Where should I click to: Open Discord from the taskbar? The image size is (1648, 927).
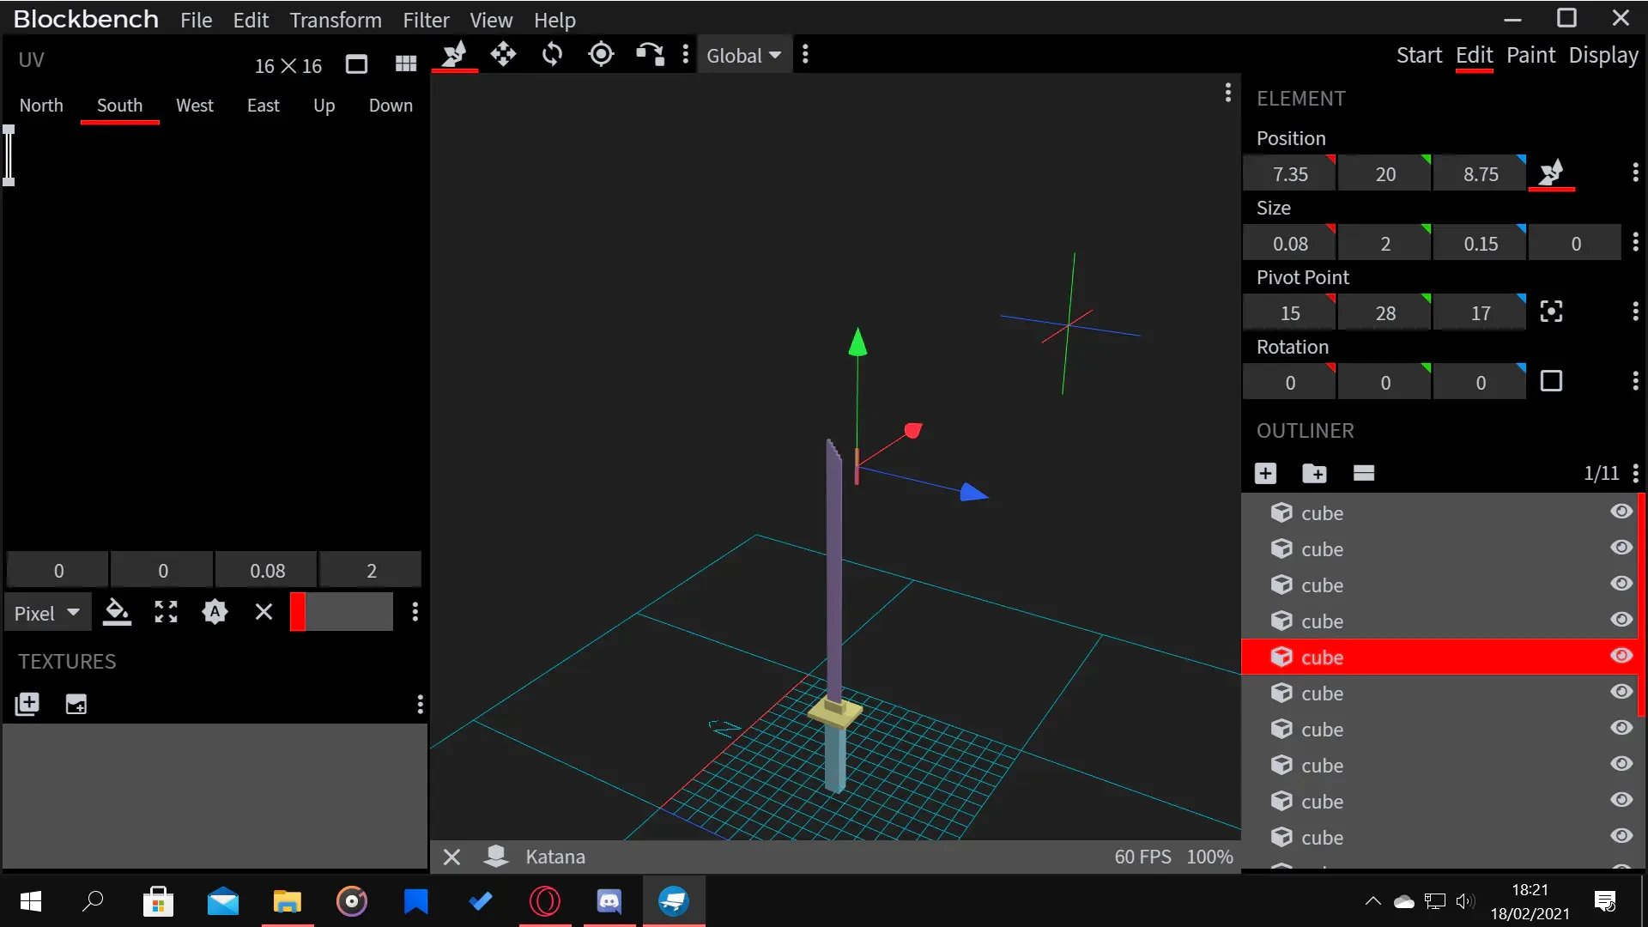tap(609, 901)
